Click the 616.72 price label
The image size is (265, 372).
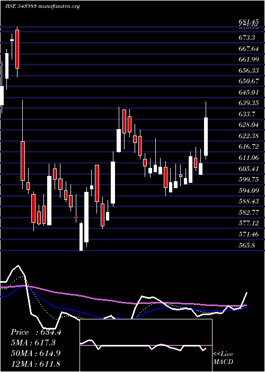coord(249,146)
